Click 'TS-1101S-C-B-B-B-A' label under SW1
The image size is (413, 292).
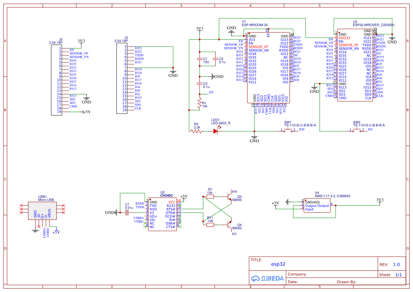(x=300, y=125)
